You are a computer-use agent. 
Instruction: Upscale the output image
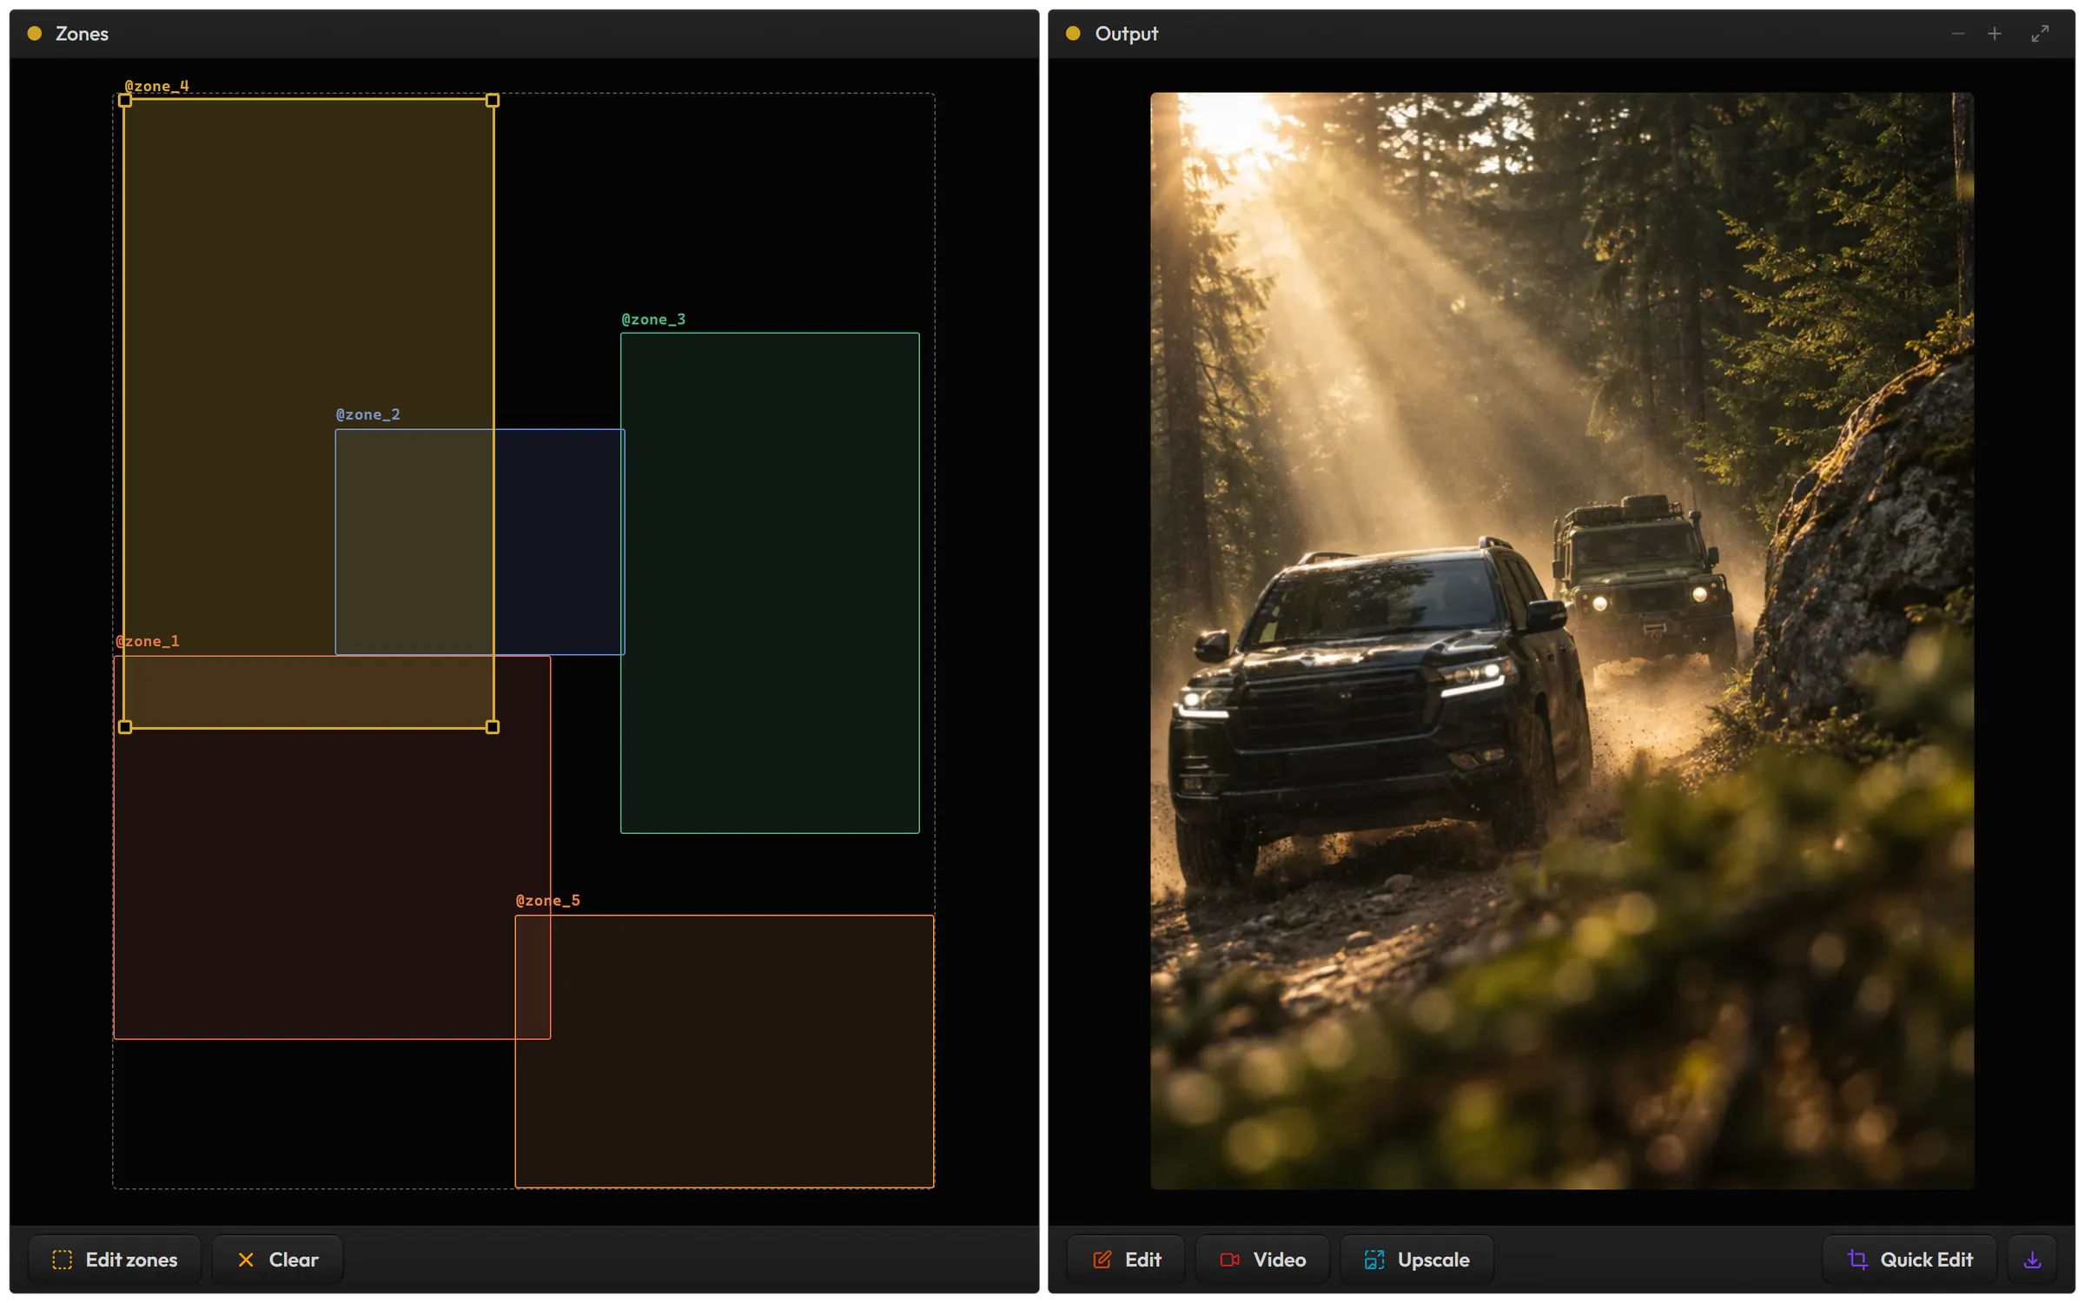point(1417,1260)
